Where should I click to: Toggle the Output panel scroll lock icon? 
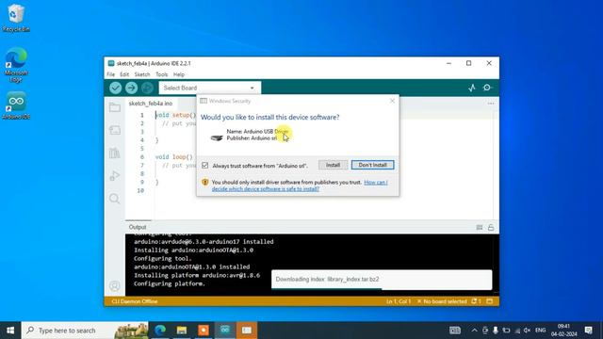[x=491, y=228]
